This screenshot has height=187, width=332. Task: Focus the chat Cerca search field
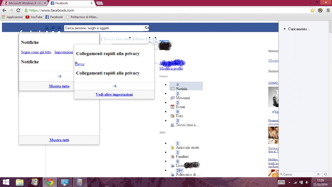pyautogui.click(x=298, y=174)
